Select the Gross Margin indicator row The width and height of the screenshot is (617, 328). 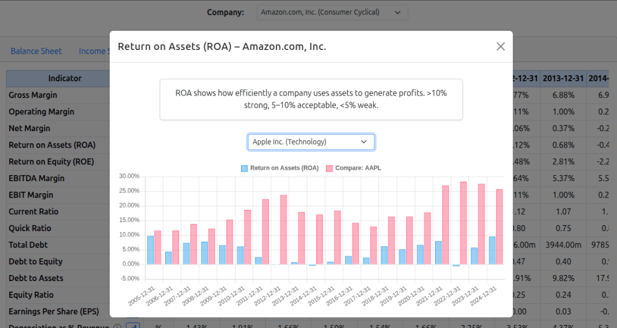point(33,95)
